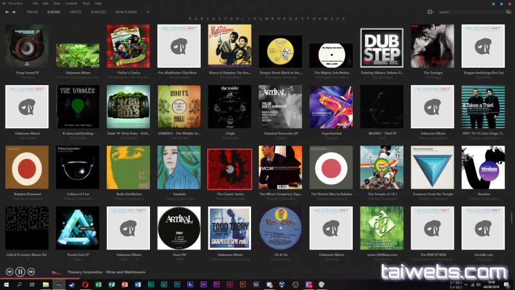Switch to the Artists tab
This screenshot has width=515, height=290.
point(75,12)
